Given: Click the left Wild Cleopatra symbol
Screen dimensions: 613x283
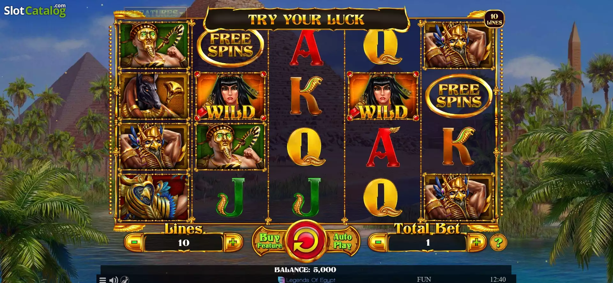Looking at the screenshot, I should pyautogui.click(x=231, y=96).
